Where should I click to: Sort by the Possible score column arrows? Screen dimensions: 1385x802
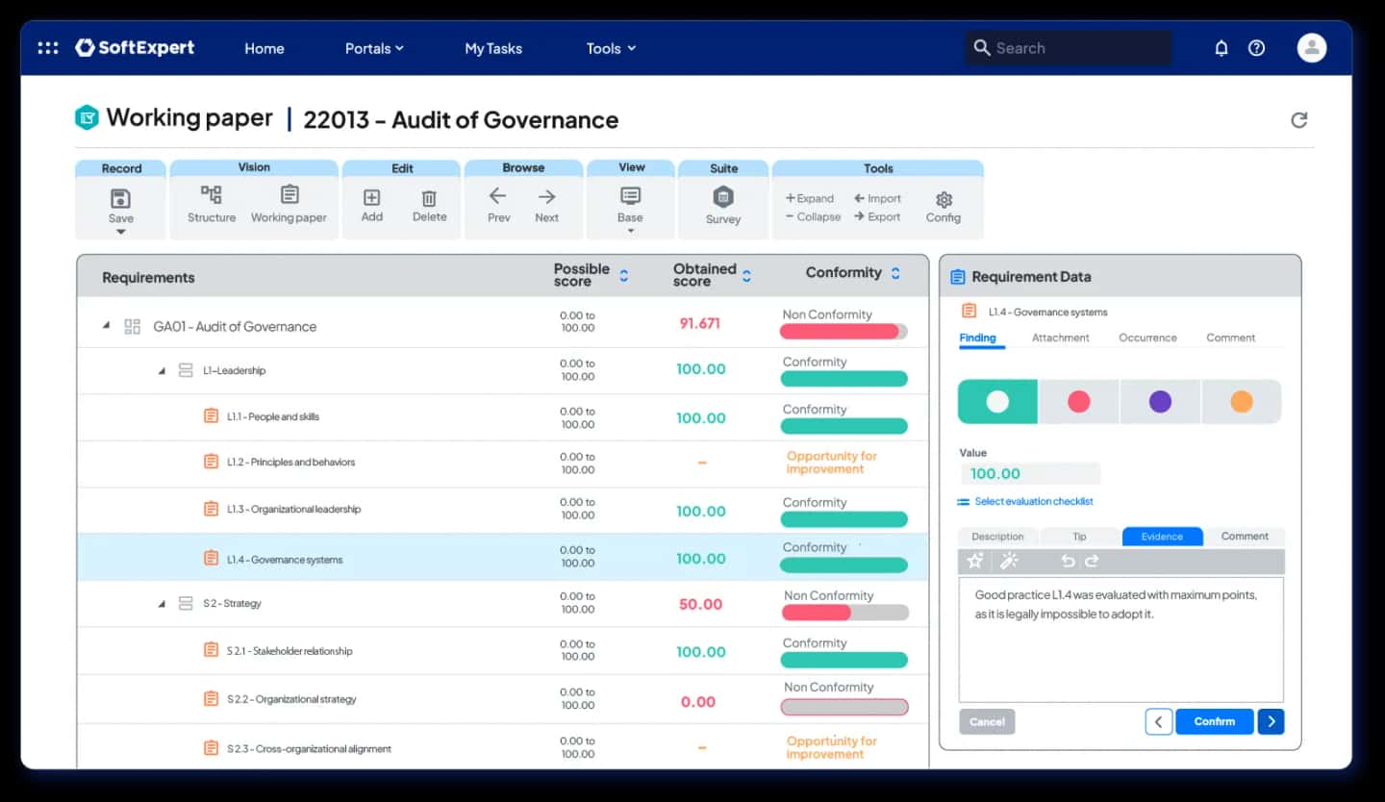pos(623,275)
